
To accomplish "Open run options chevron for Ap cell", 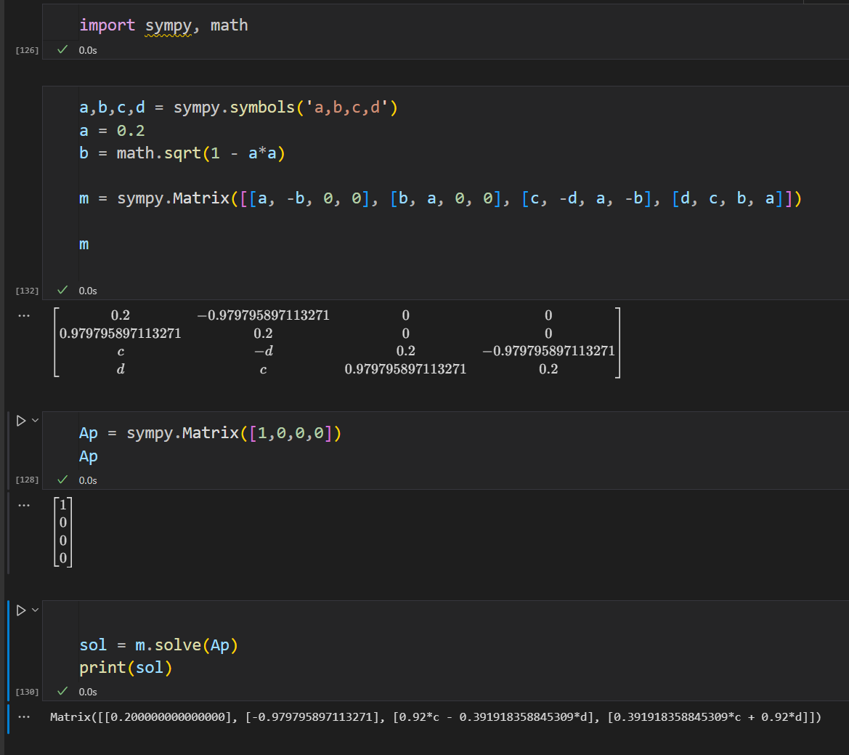I will point(35,420).
